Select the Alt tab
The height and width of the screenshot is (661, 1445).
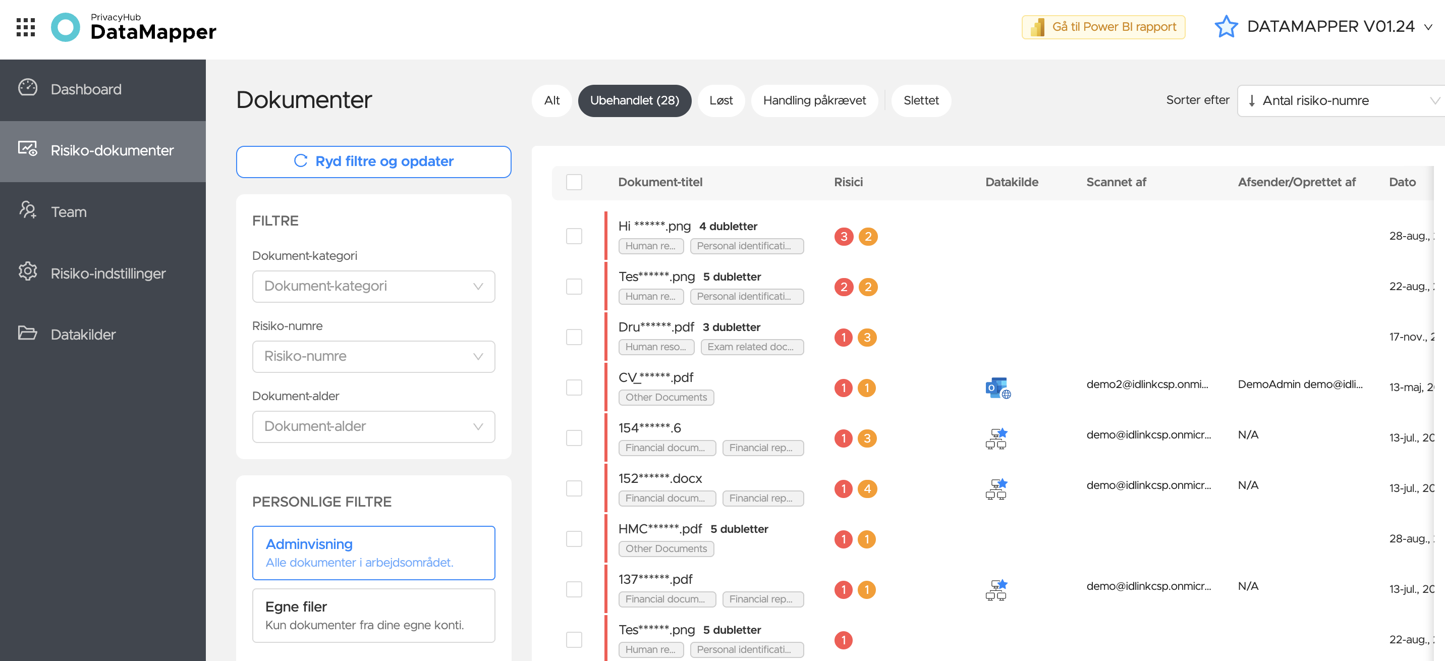point(552,101)
